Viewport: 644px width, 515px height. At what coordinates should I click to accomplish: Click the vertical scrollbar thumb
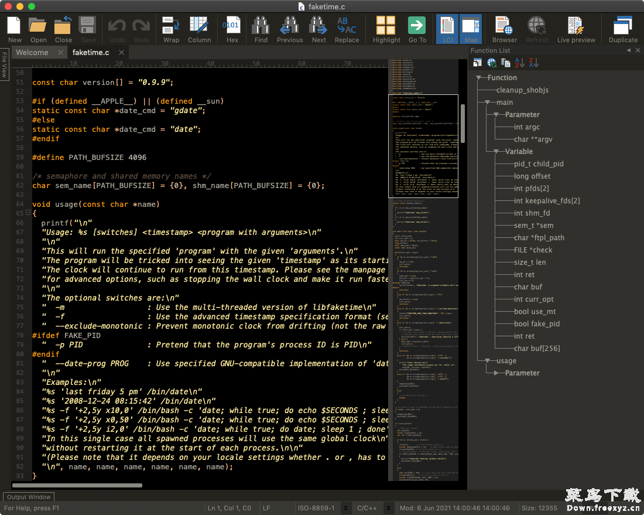(463, 123)
